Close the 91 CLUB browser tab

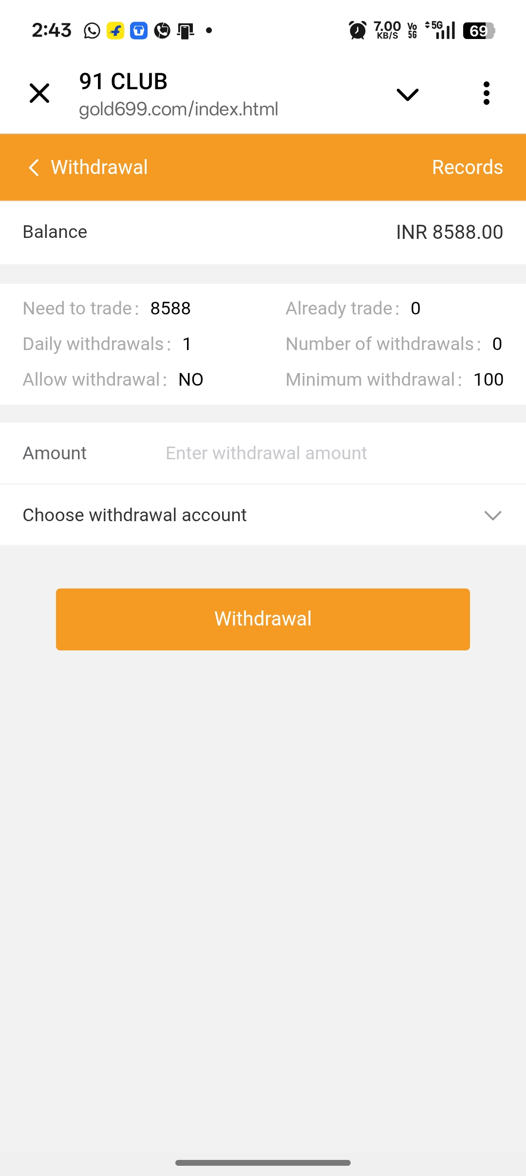pos(39,93)
